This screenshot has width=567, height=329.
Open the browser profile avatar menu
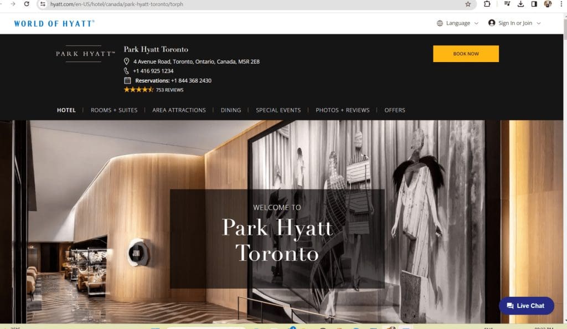(548, 4)
